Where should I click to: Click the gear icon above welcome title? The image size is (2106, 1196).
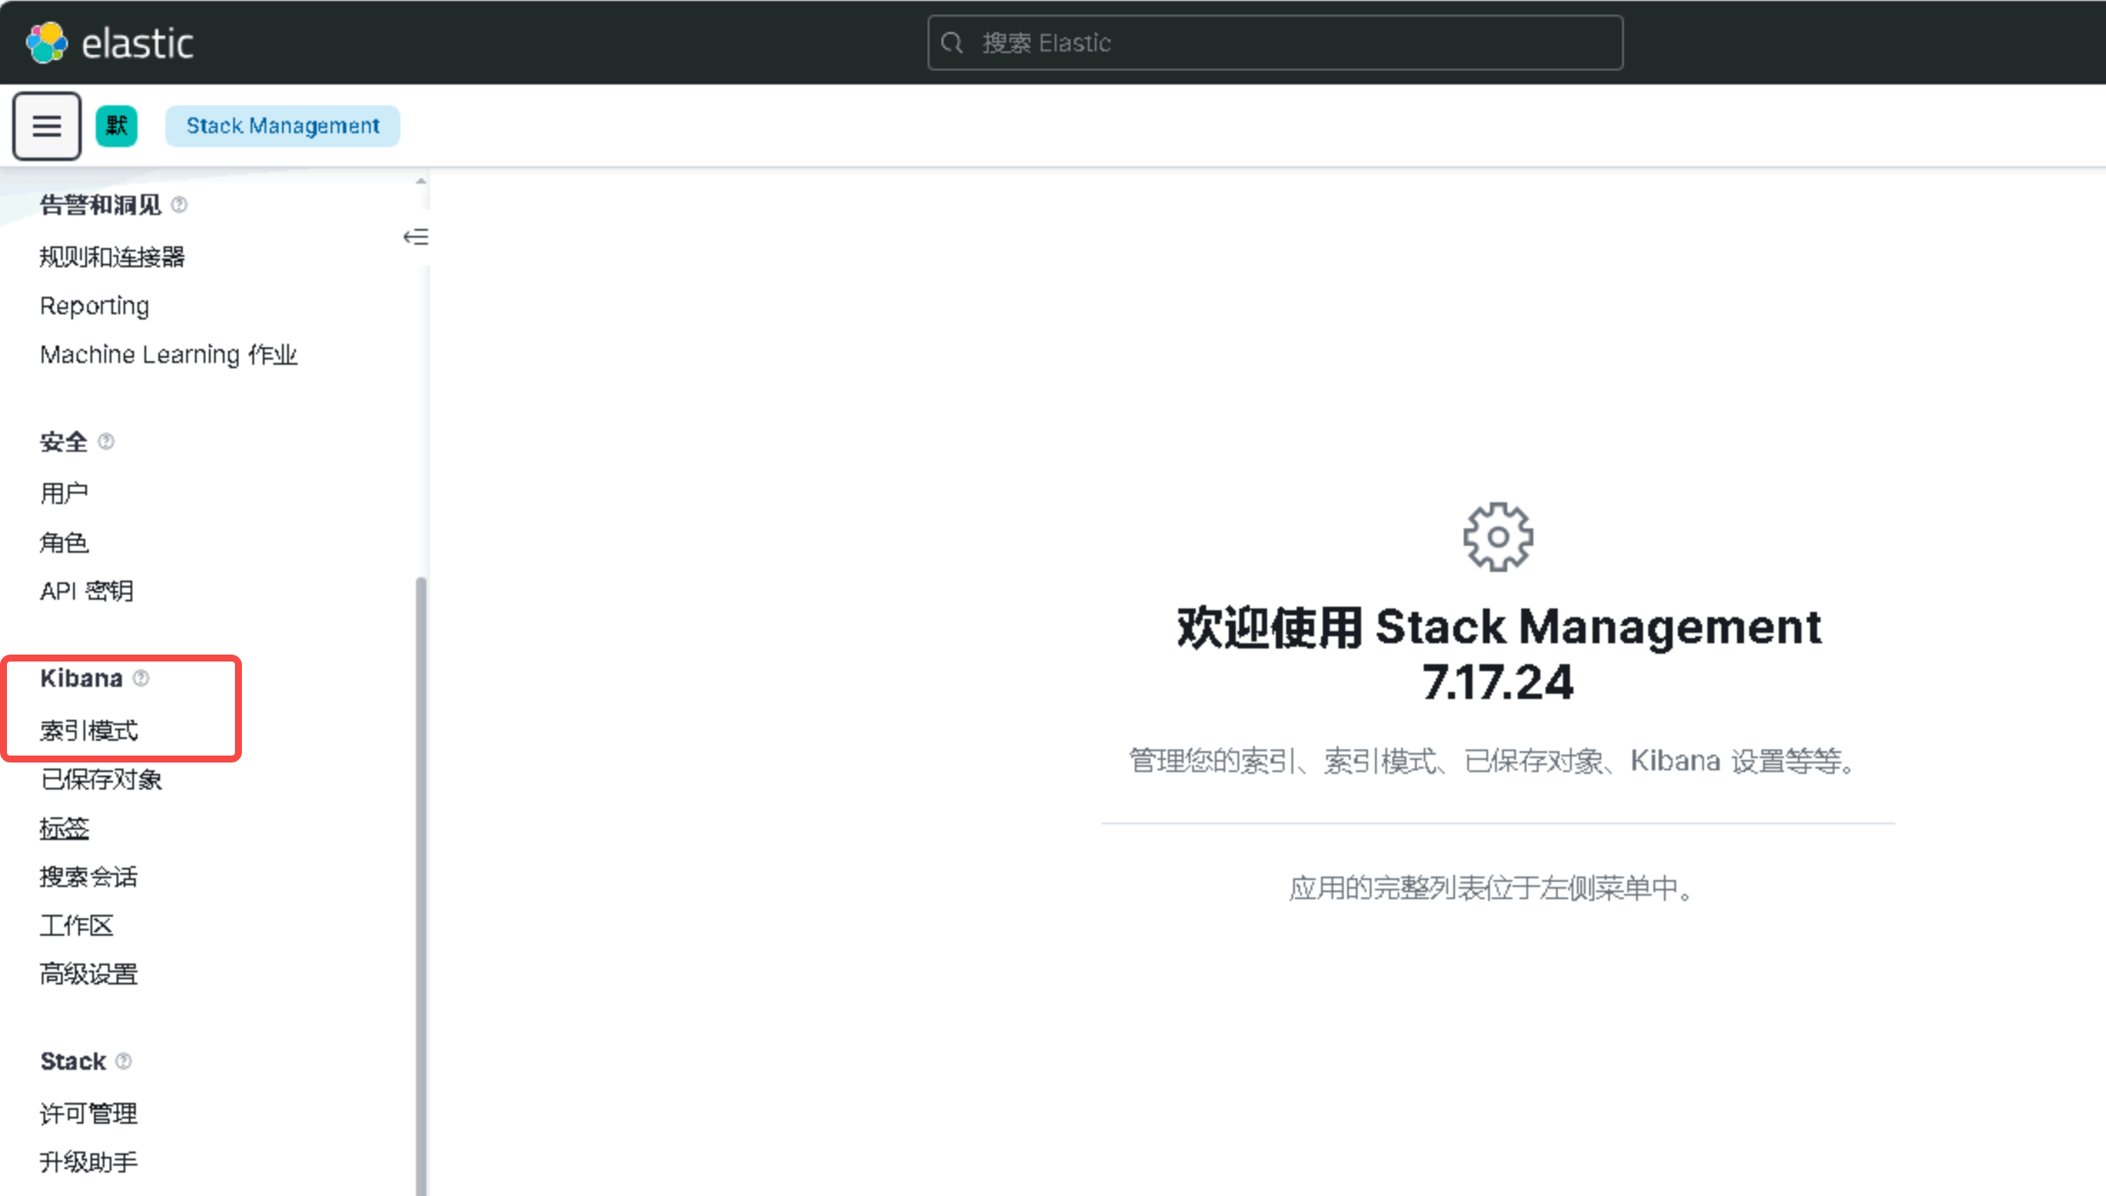click(x=1498, y=536)
